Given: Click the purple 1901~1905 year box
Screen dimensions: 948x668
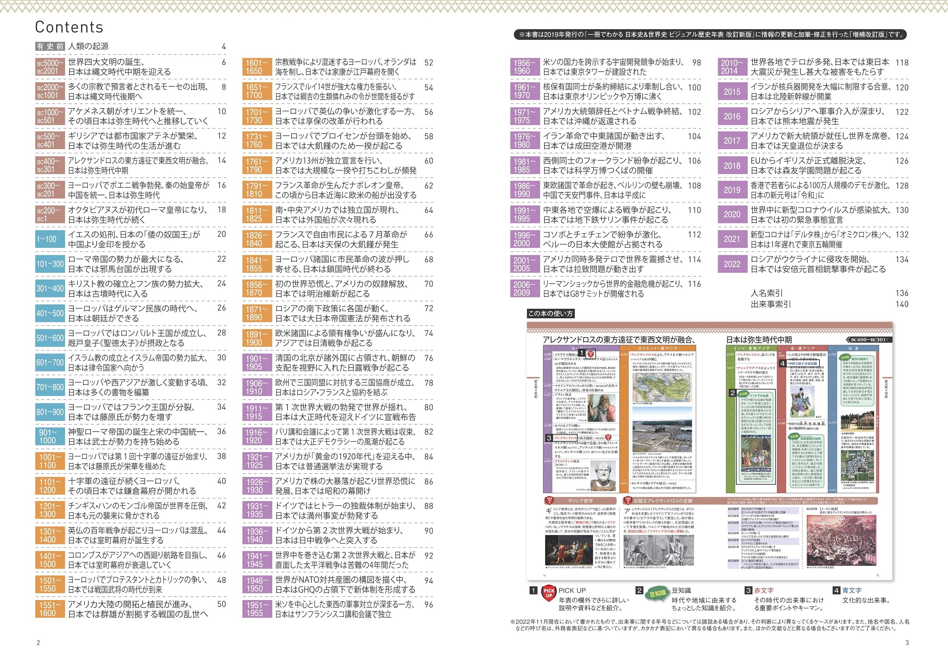Looking at the screenshot, I should (x=257, y=362).
